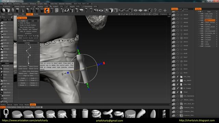Switch to the Render room tab
219x123 pixels.
36,14
